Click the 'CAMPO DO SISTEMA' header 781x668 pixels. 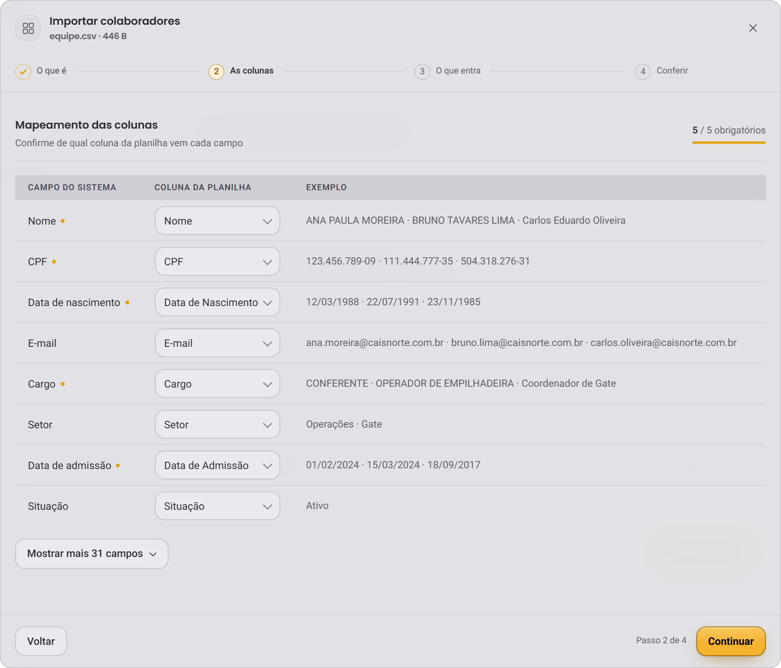(x=72, y=187)
